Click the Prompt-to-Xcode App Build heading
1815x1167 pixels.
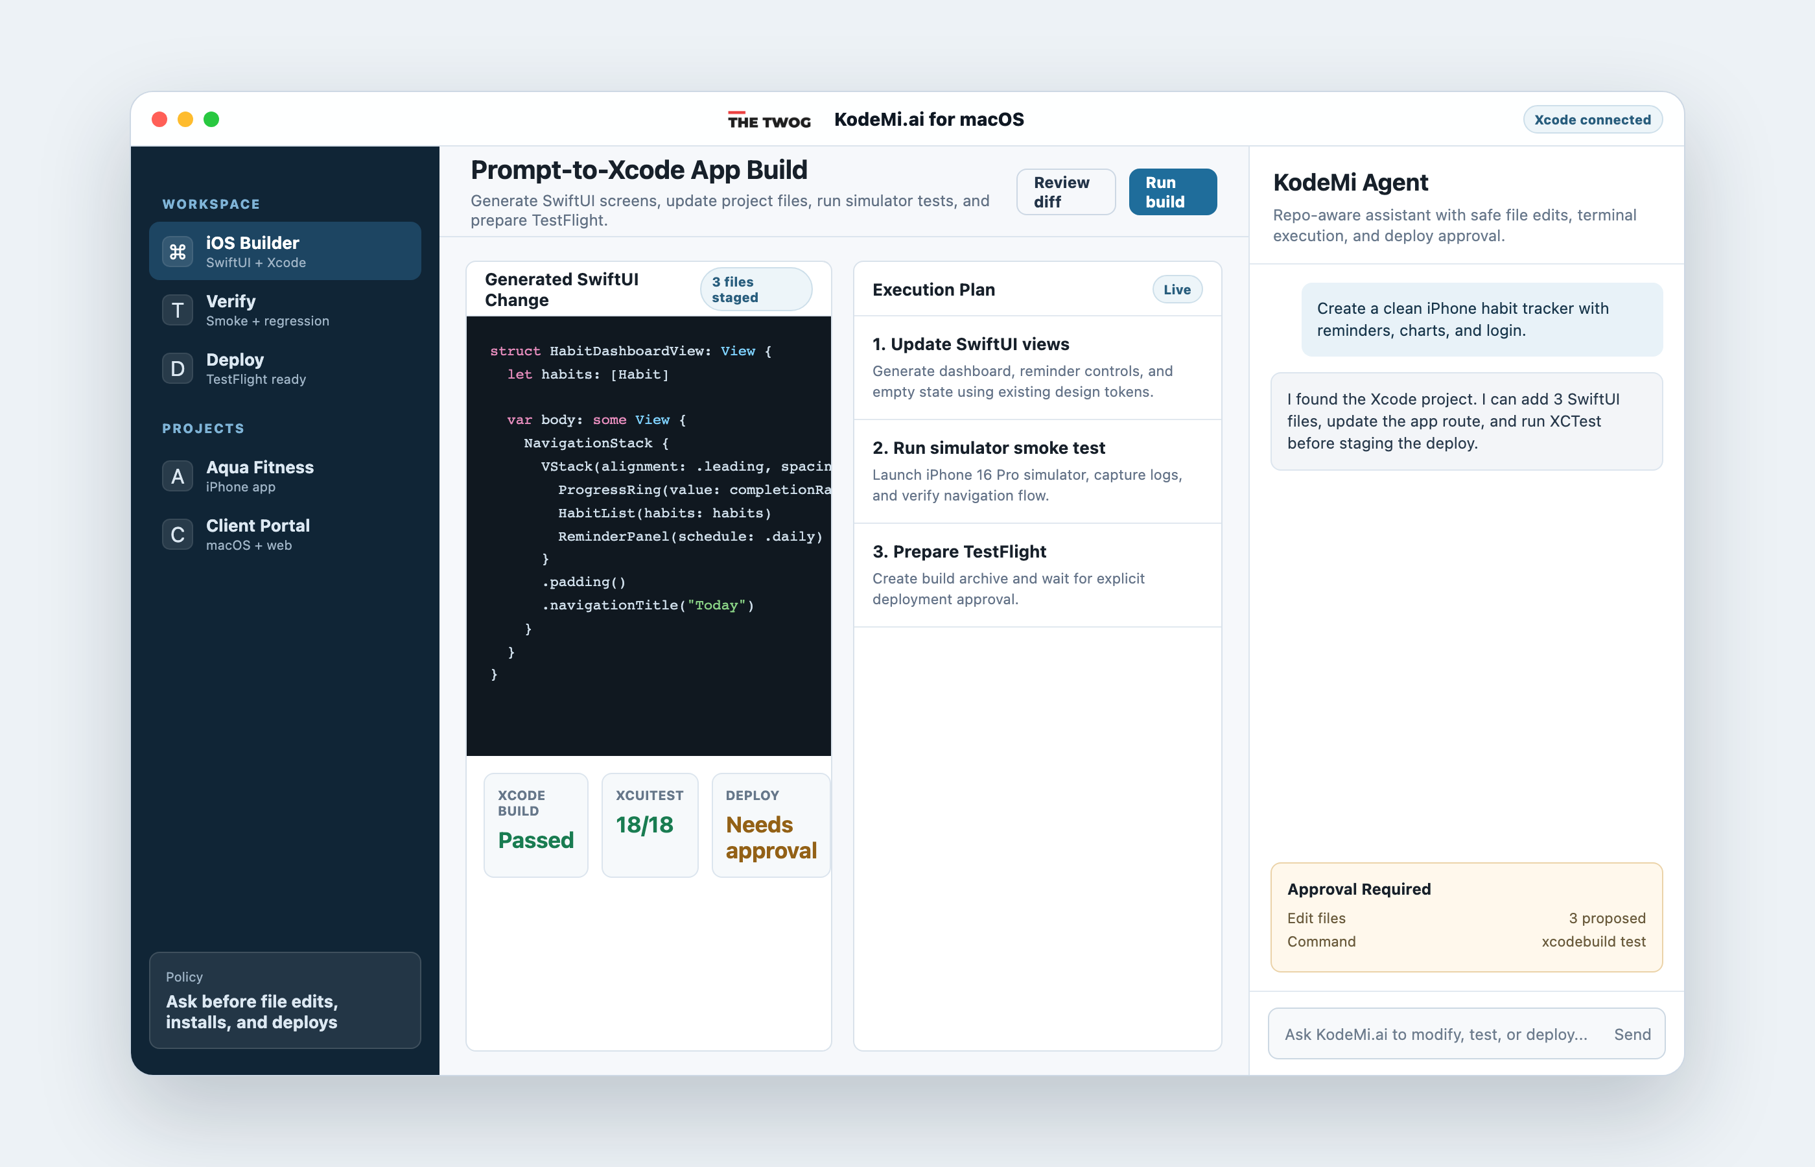pos(638,170)
